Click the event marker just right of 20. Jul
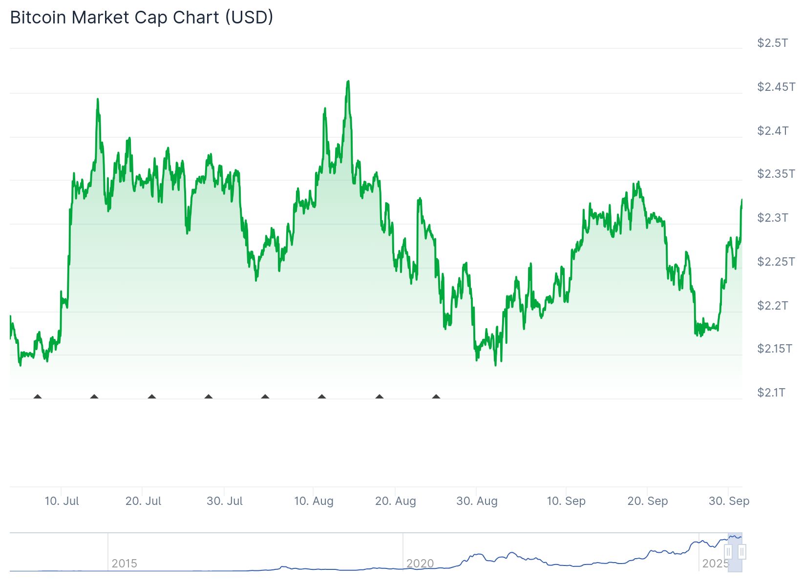Viewport: 803px width, 586px height. (x=152, y=397)
